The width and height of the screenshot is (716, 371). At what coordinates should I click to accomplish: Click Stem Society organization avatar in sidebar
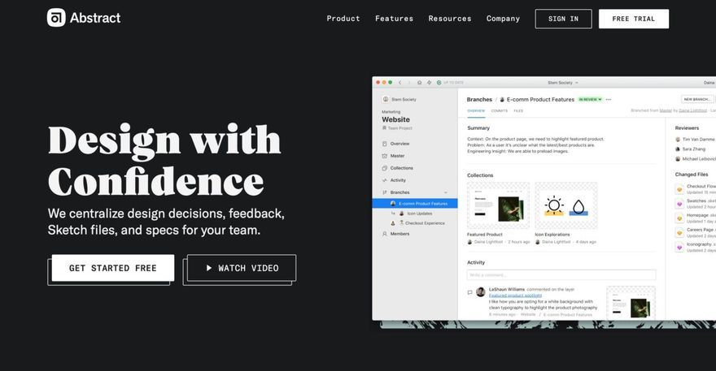(x=386, y=99)
